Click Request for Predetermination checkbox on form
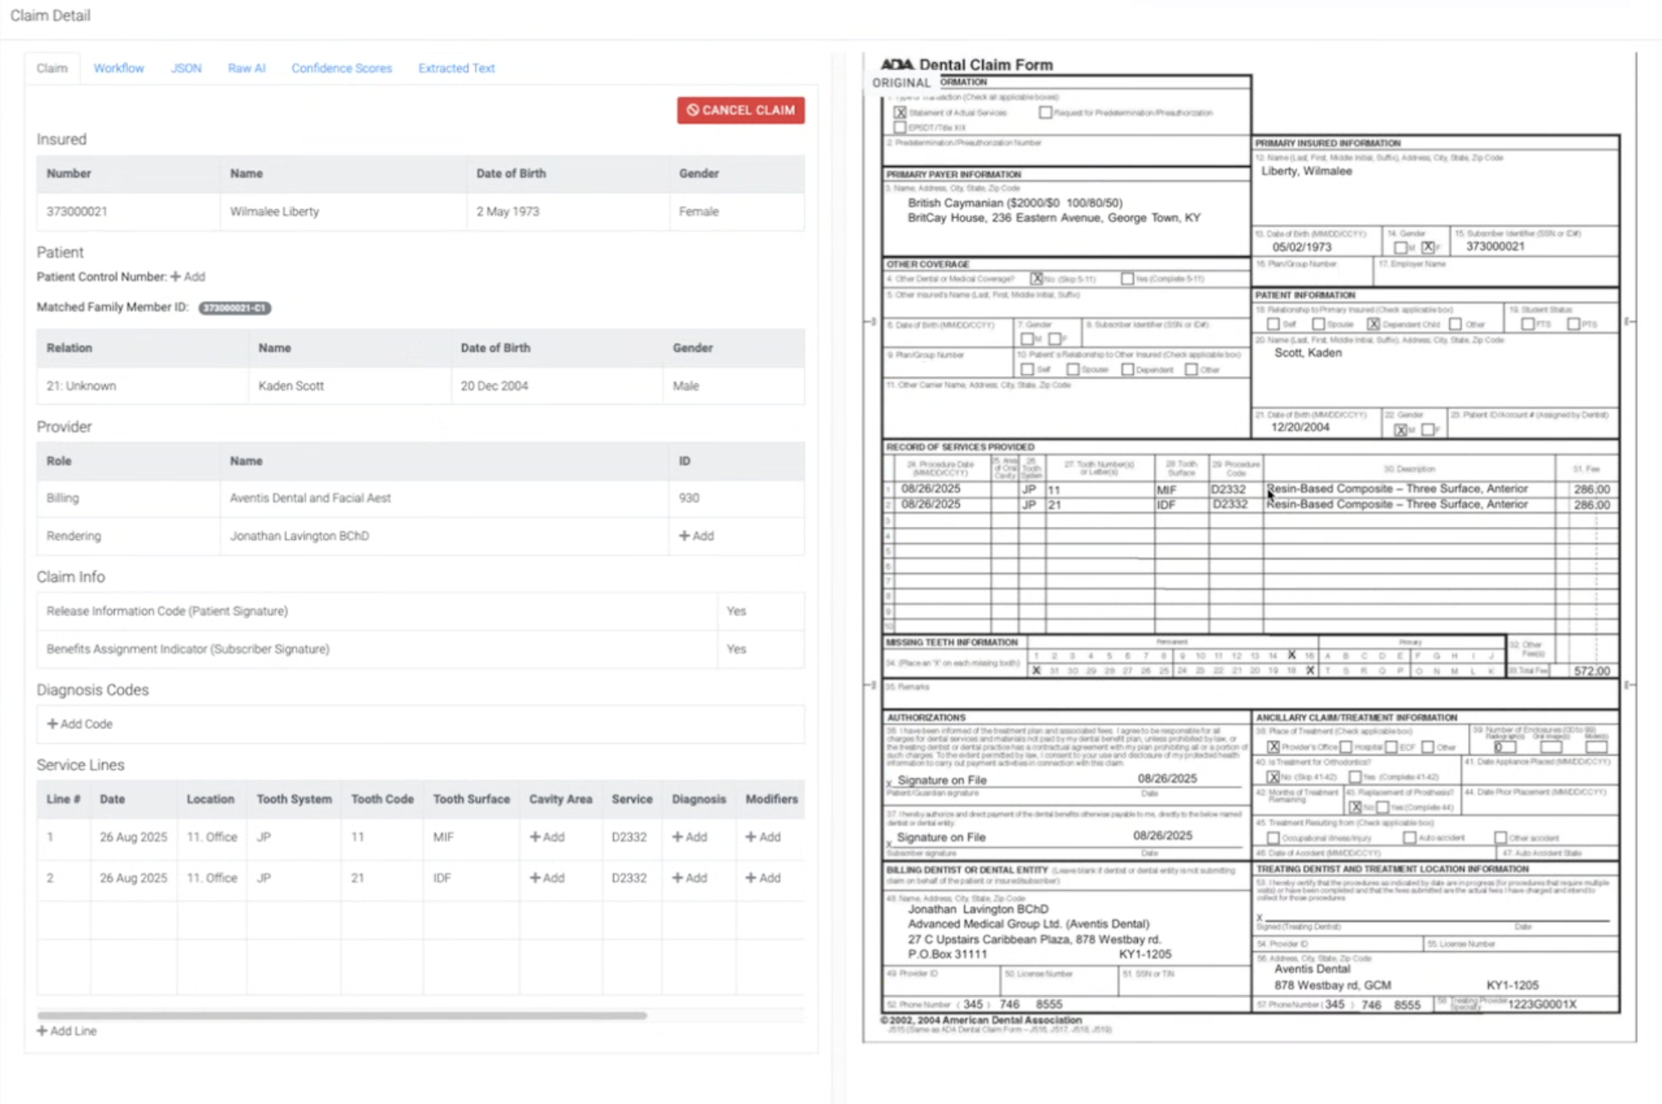This screenshot has width=1662, height=1104. point(1045,112)
